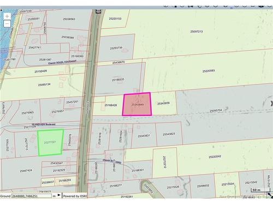Open the Powered by ESRI link

75,196
